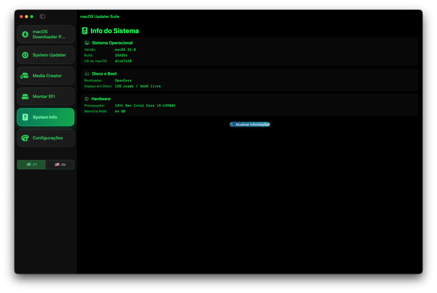The width and height of the screenshot is (437, 293).
Task: Open macOS Downloader P... section
Action: coord(46,34)
